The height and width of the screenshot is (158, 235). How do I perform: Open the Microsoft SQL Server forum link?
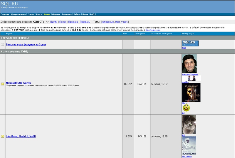tap(19, 83)
